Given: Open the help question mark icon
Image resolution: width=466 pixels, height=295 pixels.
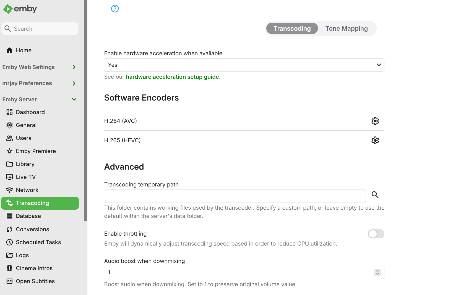Looking at the screenshot, I should tap(115, 9).
